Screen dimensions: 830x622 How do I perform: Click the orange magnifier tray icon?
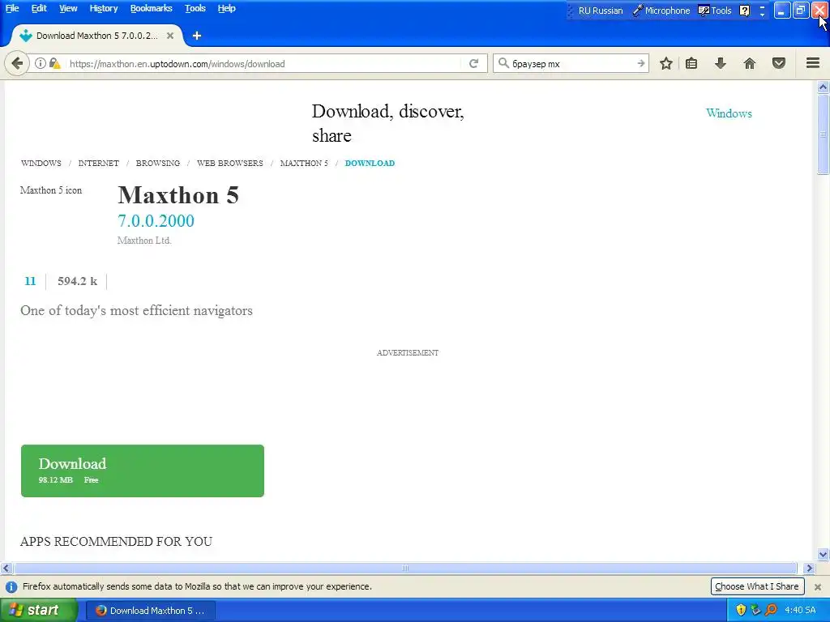pyautogui.click(x=771, y=610)
